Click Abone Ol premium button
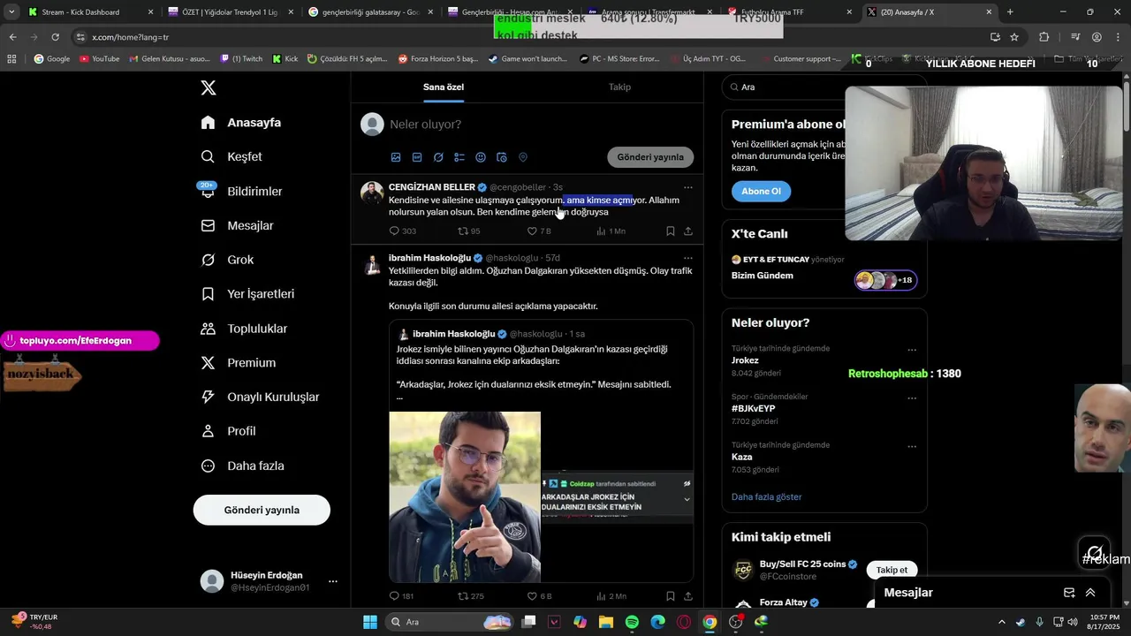Viewport: 1131px width, 636px height. (761, 192)
